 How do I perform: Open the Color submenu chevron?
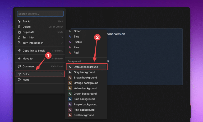click(62, 74)
